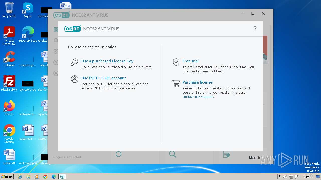
Task: Click the update refresh icon in ESET window
Action: (119, 154)
